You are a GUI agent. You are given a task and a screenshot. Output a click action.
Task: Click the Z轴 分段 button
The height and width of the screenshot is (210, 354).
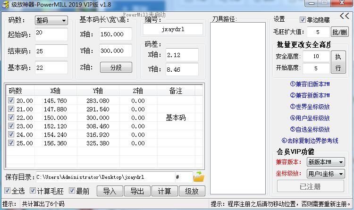[116, 67]
